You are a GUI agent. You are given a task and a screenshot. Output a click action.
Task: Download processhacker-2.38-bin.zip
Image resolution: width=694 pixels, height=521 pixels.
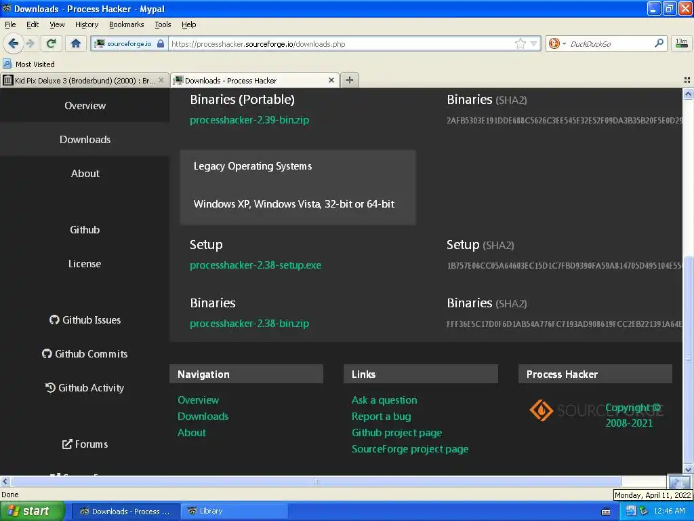tap(249, 324)
